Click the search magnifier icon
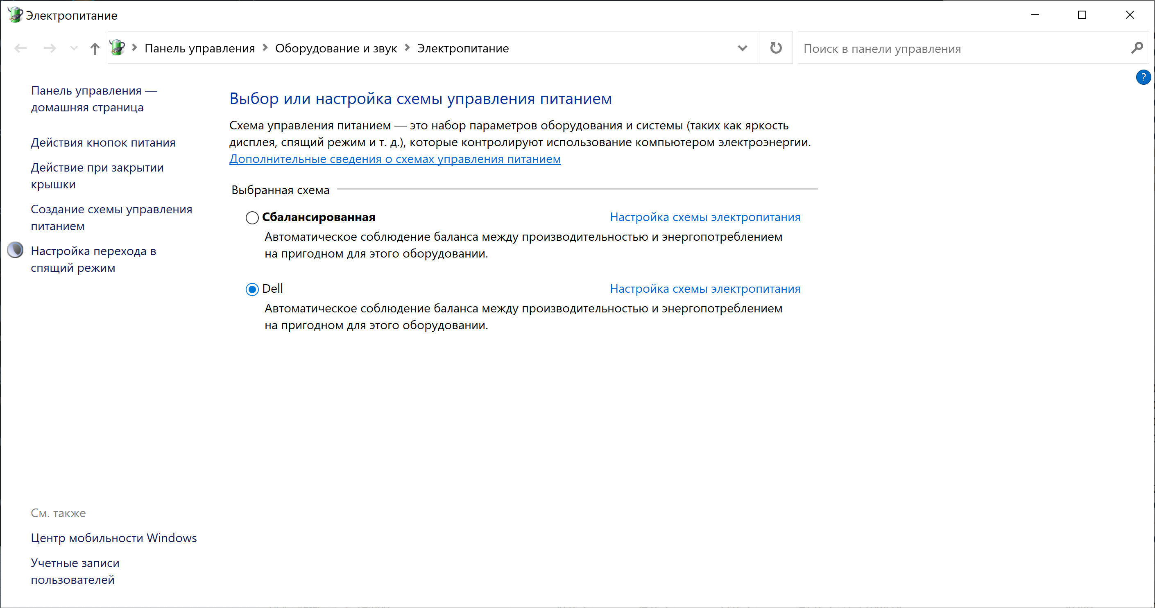Image resolution: width=1155 pixels, height=608 pixels. coord(1137,48)
